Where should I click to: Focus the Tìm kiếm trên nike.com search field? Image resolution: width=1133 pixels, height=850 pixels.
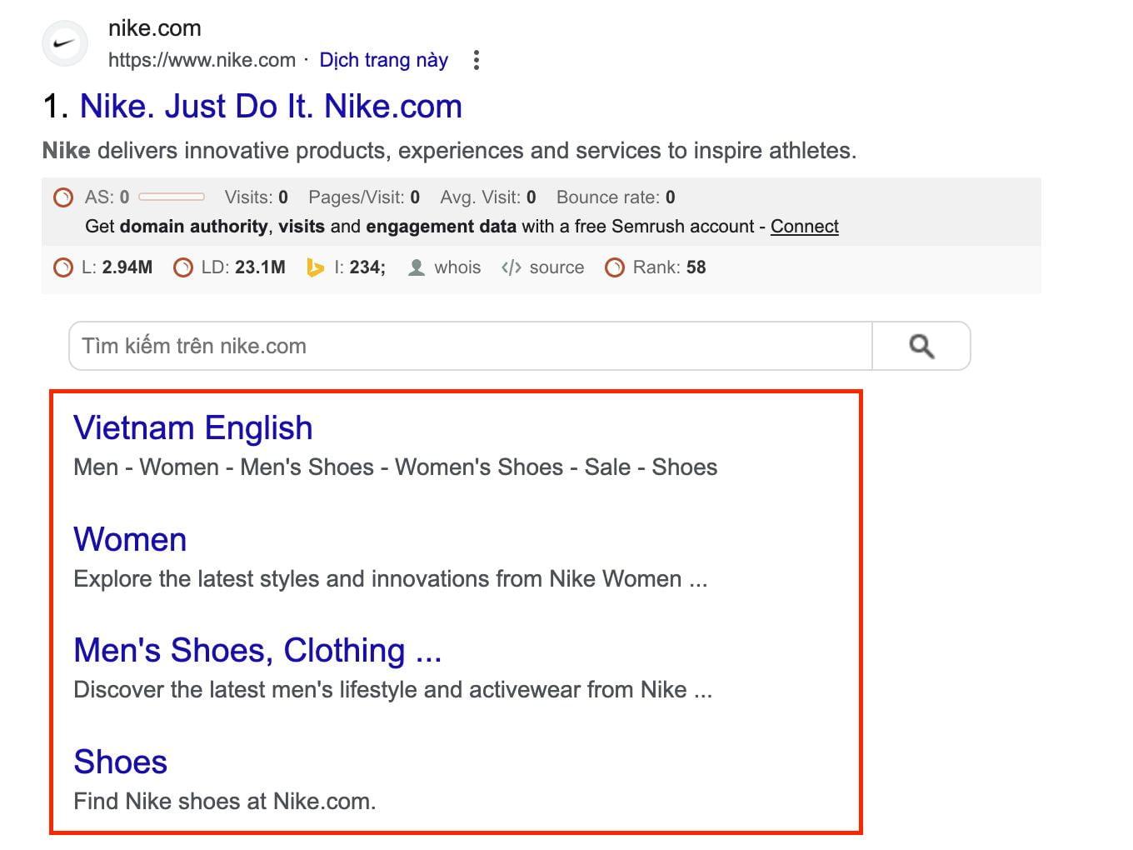[x=471, y=346]
